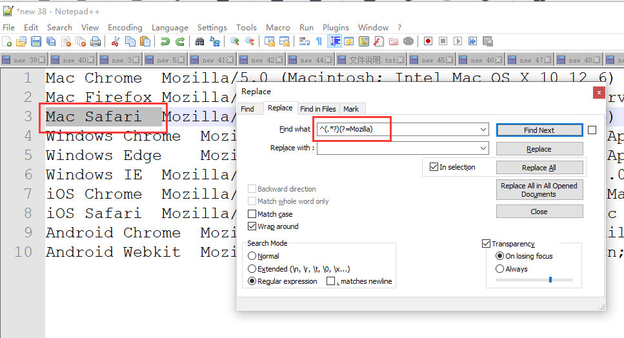Click the green Undo arrow
The width and height of the screenshot is (624, 338).
165,41
